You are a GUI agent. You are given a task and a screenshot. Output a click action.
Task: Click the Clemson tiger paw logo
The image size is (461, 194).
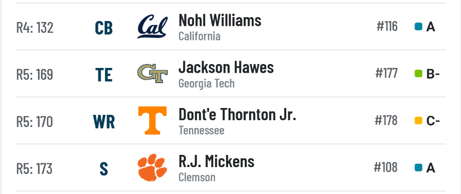[152, 167]
